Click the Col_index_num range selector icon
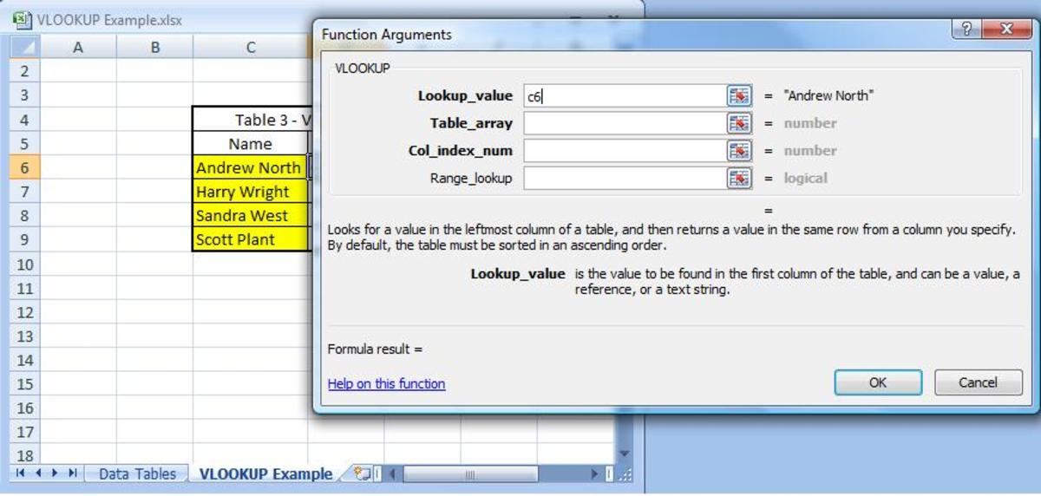1041x496 pixels. (x=738, y=151)
